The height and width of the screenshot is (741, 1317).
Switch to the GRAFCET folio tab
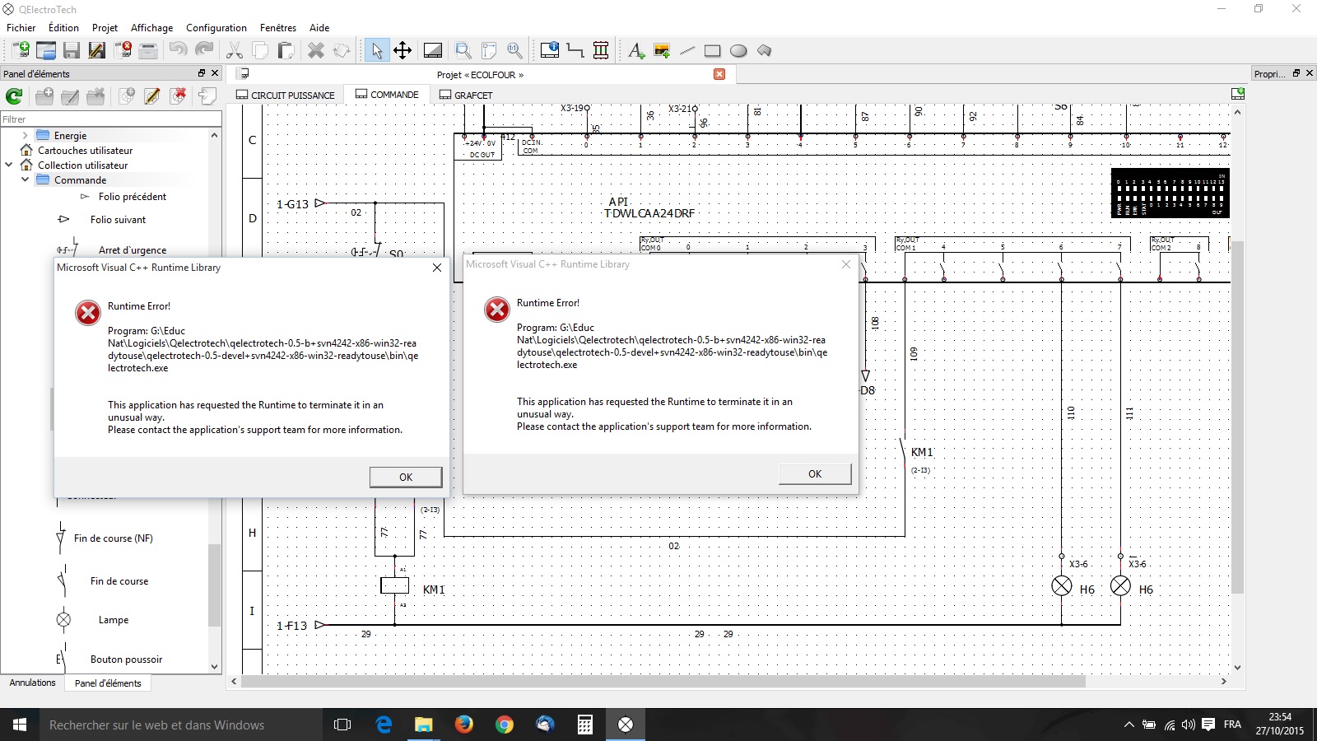coord(466,95)
